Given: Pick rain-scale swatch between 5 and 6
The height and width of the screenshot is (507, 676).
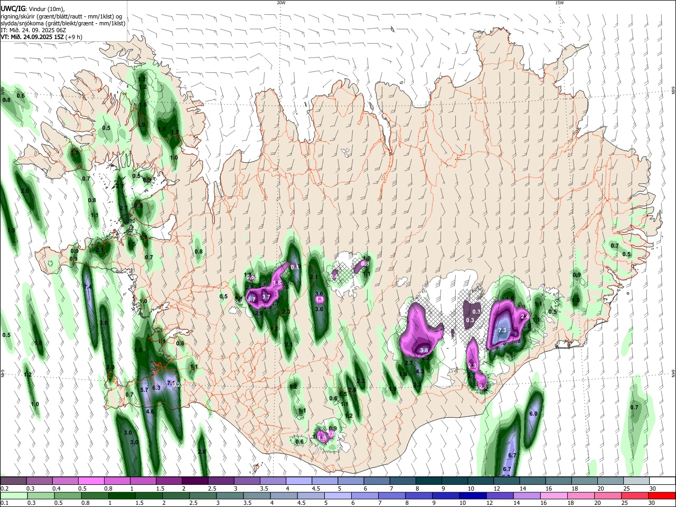Looking at the screenshot, I should click(337, 495).
